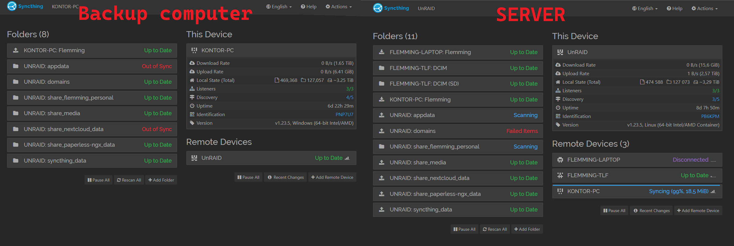734x246 pixels.
Task: Open Recent Changes on Backup computer
Action: 286,177
